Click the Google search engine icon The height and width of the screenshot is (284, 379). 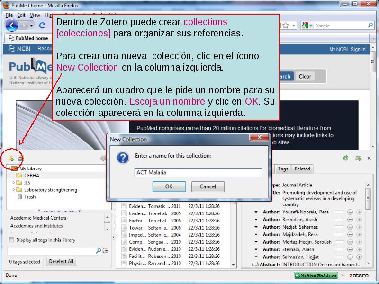tap(305, 26)
